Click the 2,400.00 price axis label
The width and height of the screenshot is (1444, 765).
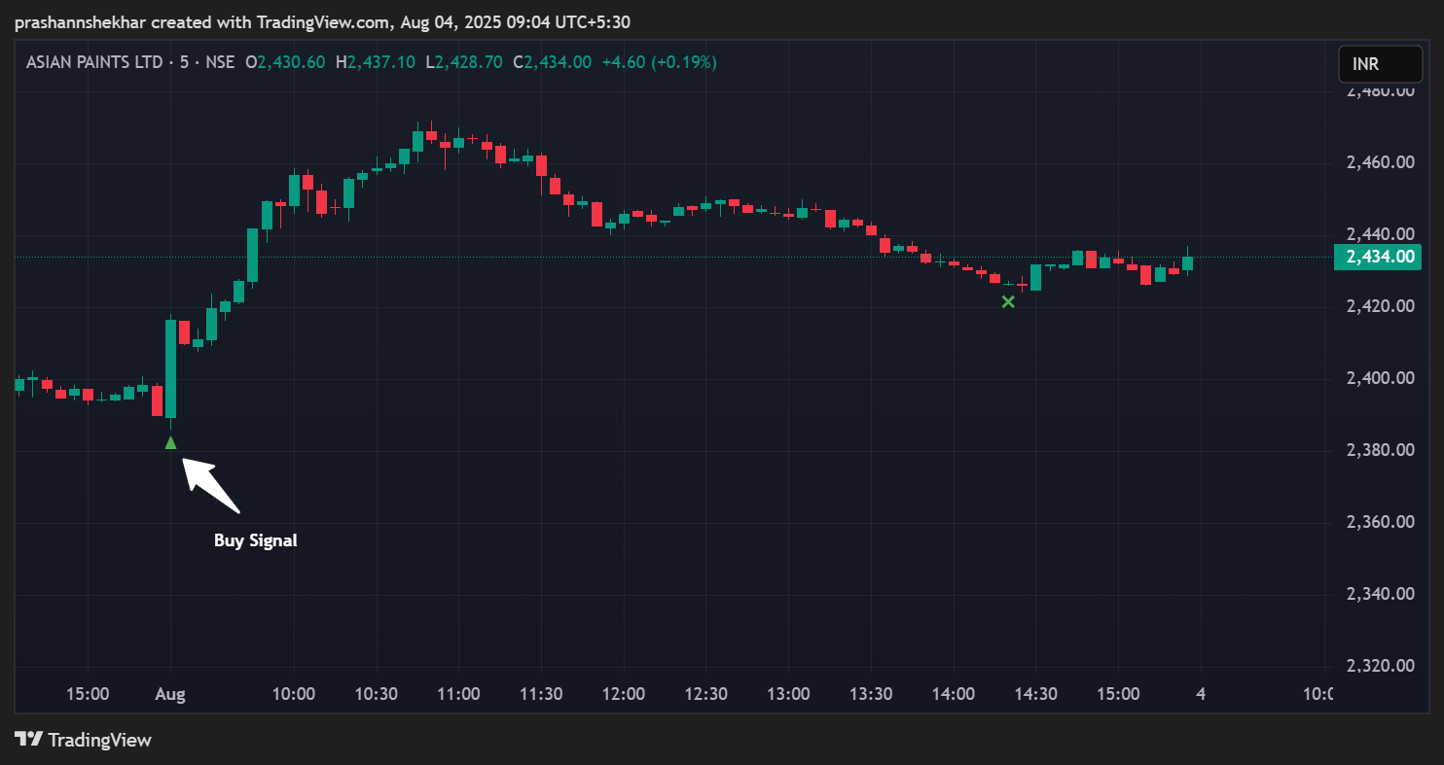coord(1380,378)
